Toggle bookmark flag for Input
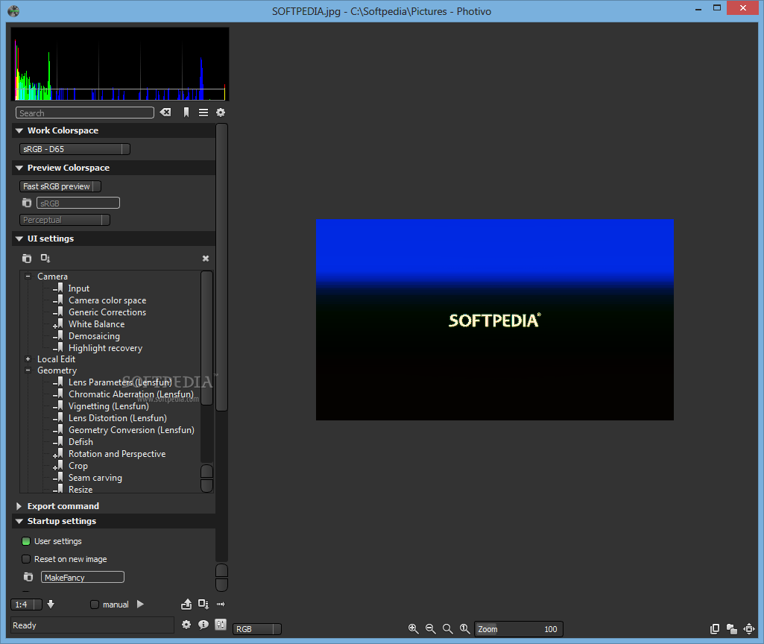Screen dimensions: 764x644 60,288
